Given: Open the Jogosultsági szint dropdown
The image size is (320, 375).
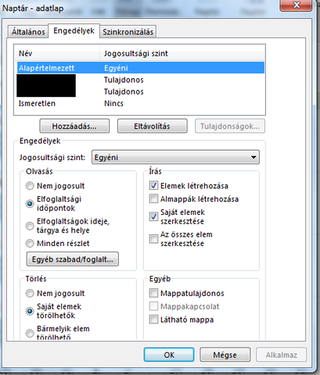Looking at the screenshot, I should click(175, 157).
